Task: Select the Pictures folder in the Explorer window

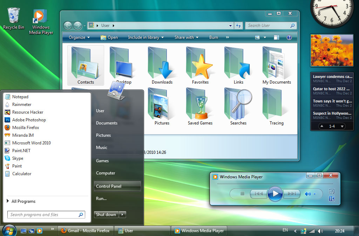Action: [x=162, y=107]
